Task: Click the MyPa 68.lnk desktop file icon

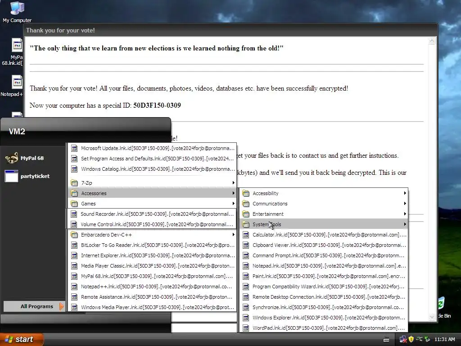Action: point(17,45)
